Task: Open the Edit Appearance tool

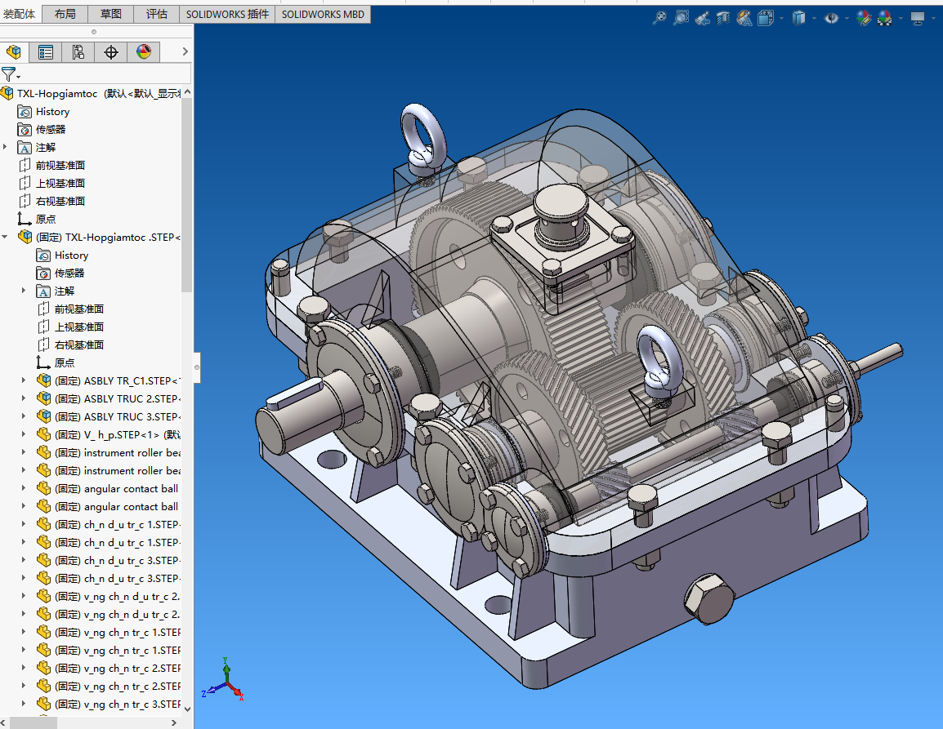Action: pyautogui.click(x=864, y=18)
